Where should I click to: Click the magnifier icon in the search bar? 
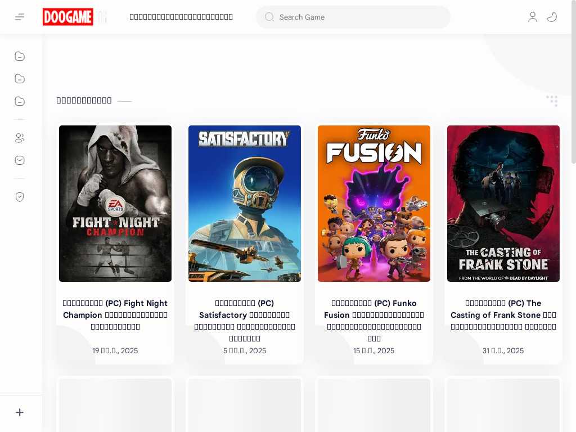[x=269, y=17]
